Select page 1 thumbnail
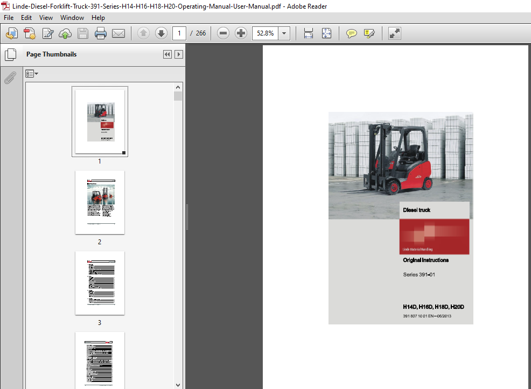This screenshot has height=389, width=531. [x=100, y=122]
